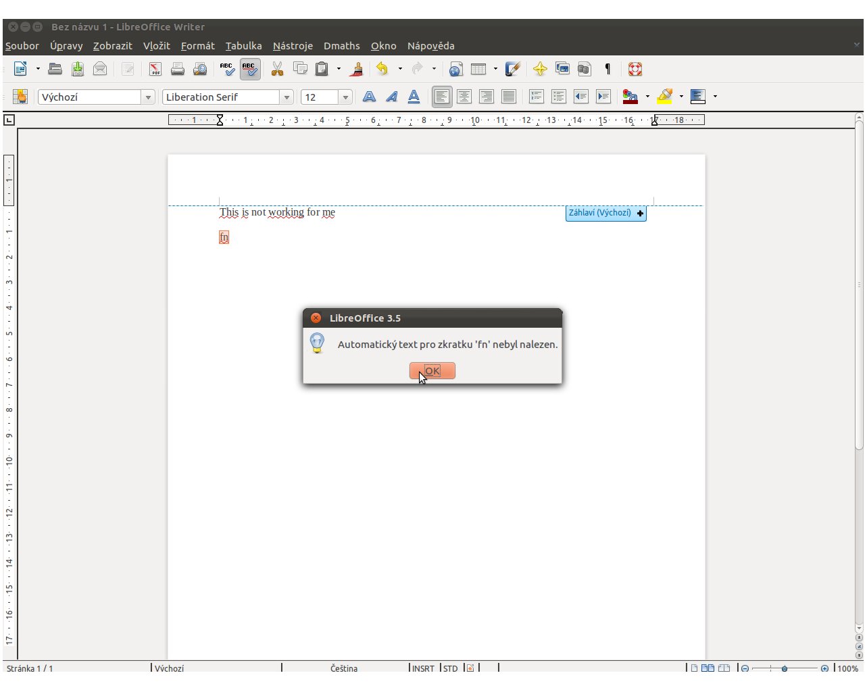Open the Nástroje menu

pyautogui.click(x=292, y=46)
